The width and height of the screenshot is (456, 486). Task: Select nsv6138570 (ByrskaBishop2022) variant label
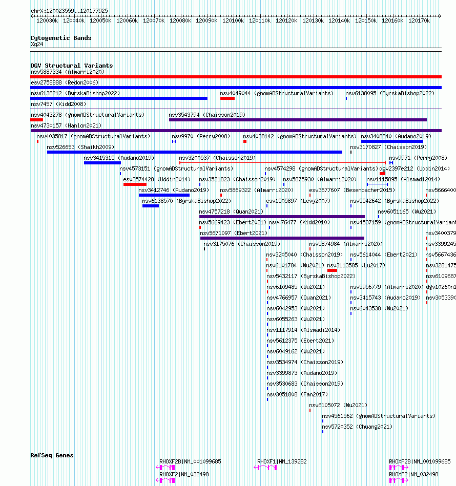tap(186, 201)
